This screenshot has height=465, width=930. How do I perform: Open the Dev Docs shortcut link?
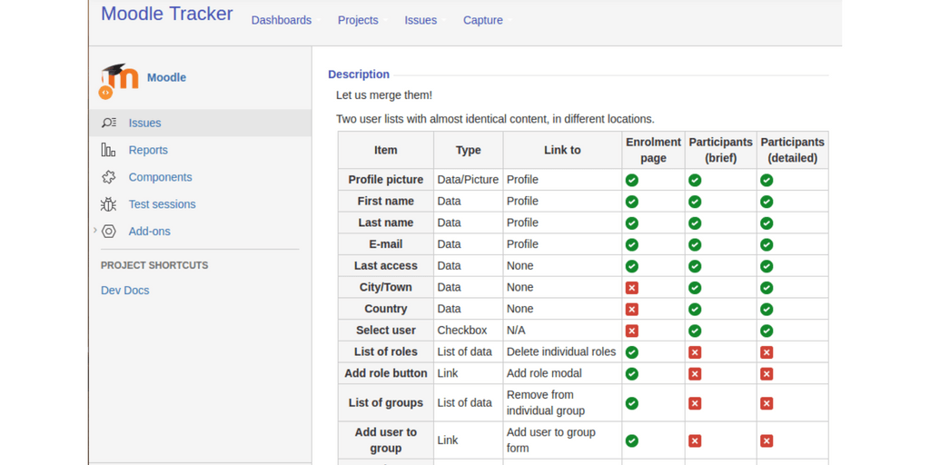coord(125,291)
